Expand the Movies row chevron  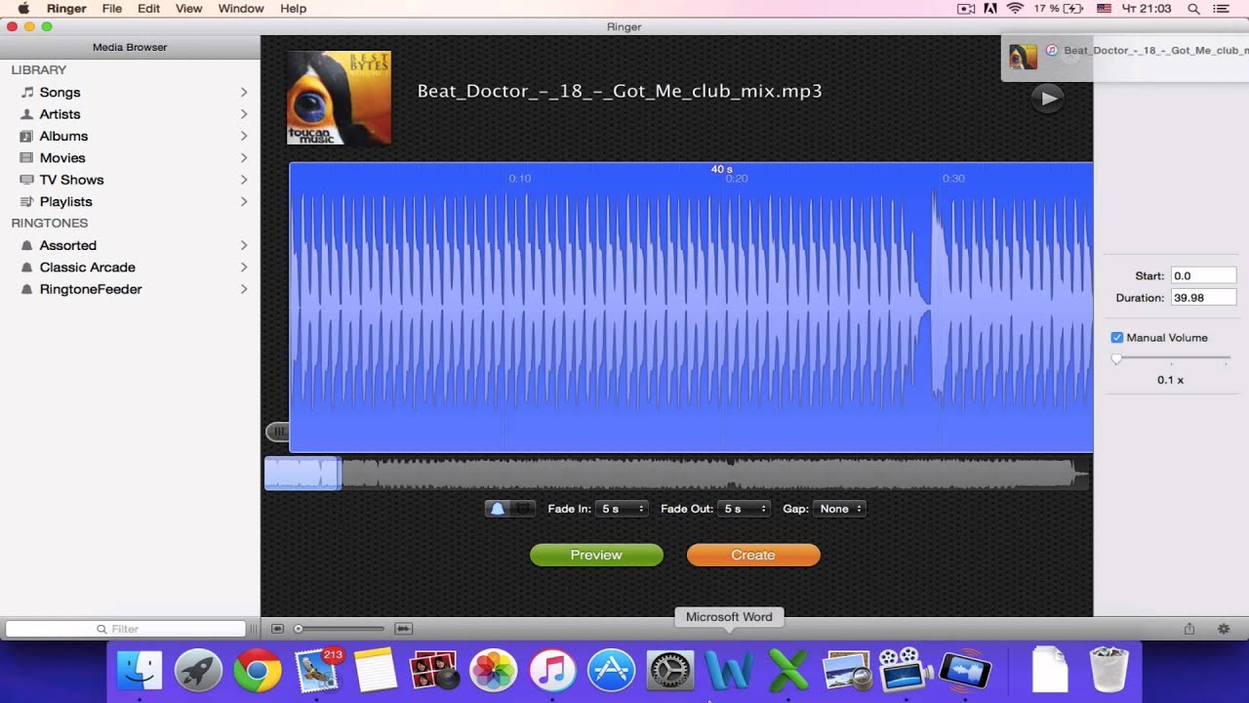point(244,158)
